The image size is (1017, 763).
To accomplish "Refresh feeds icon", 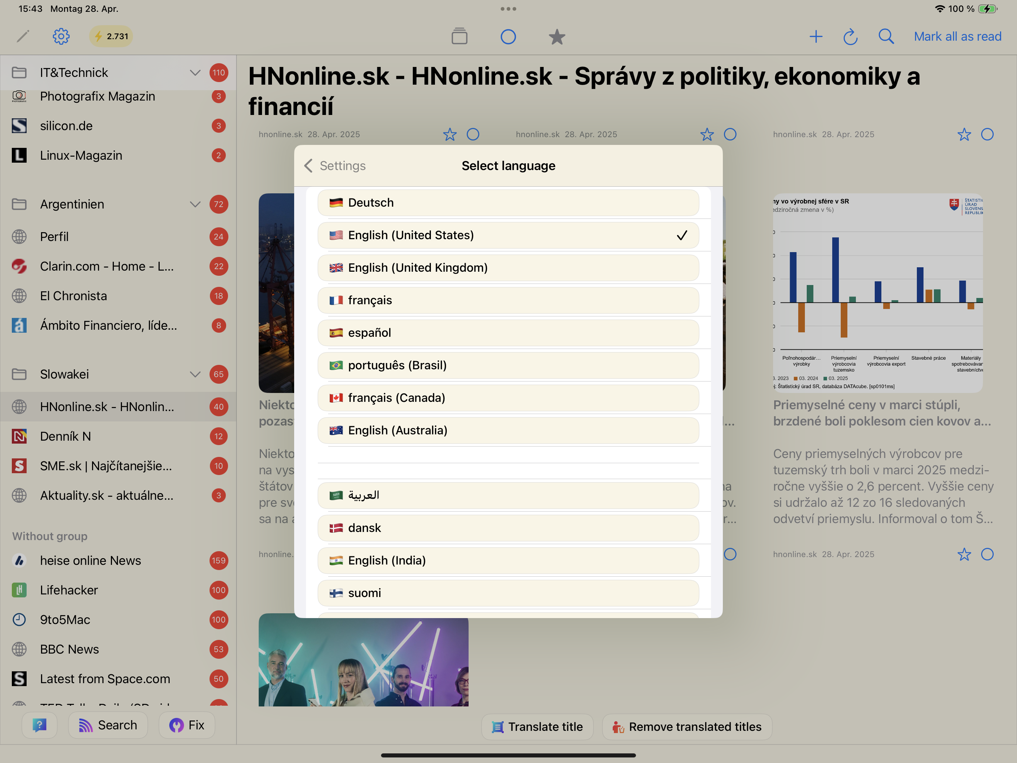I will (x=851, y=36).
